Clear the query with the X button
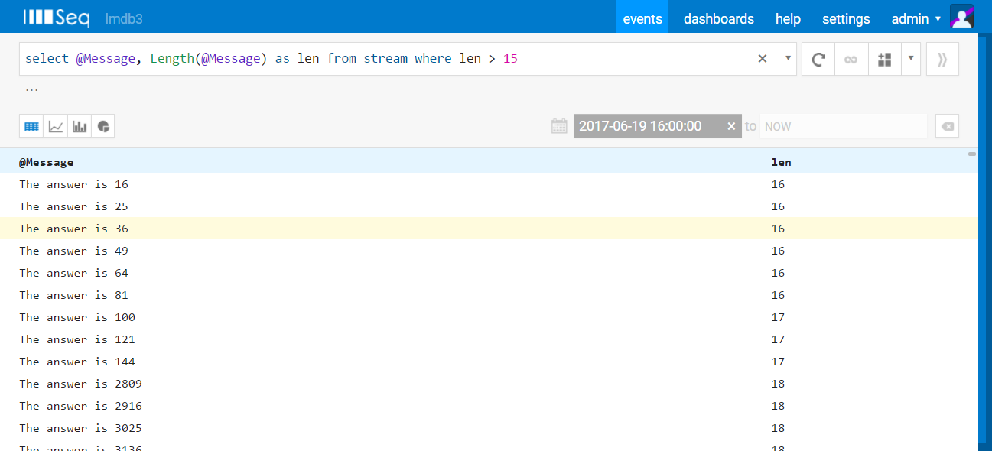The image size is (992, 451). coord(762,58)
